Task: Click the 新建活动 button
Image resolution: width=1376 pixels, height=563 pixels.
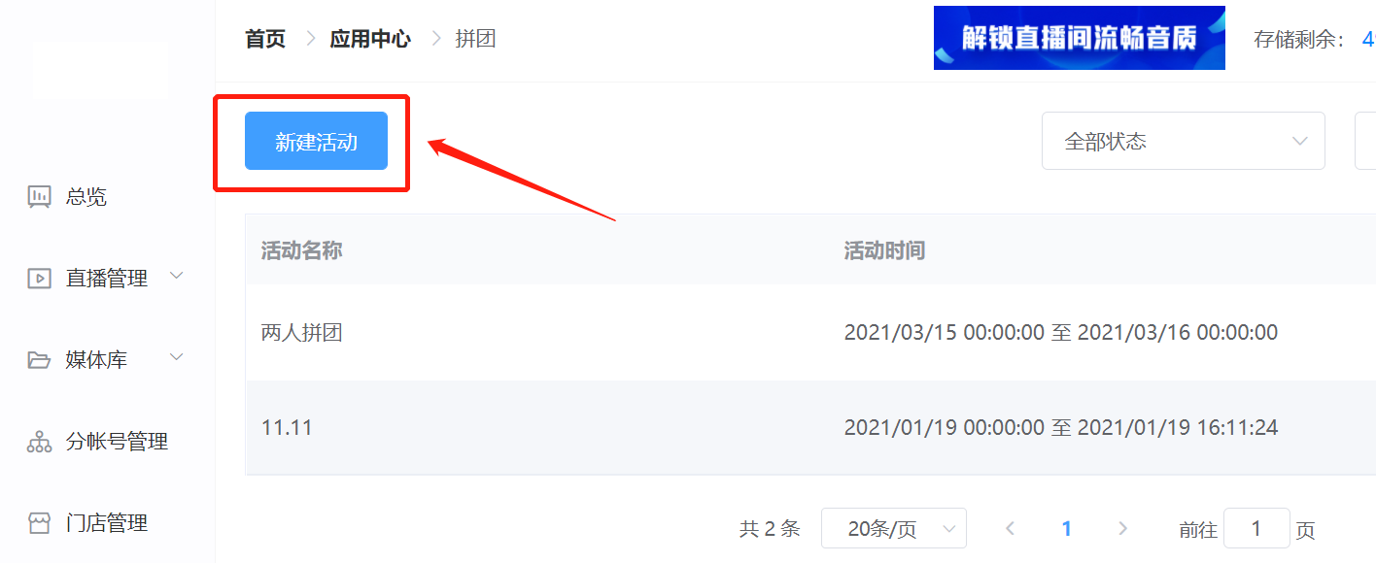Action: pos(316,141)
